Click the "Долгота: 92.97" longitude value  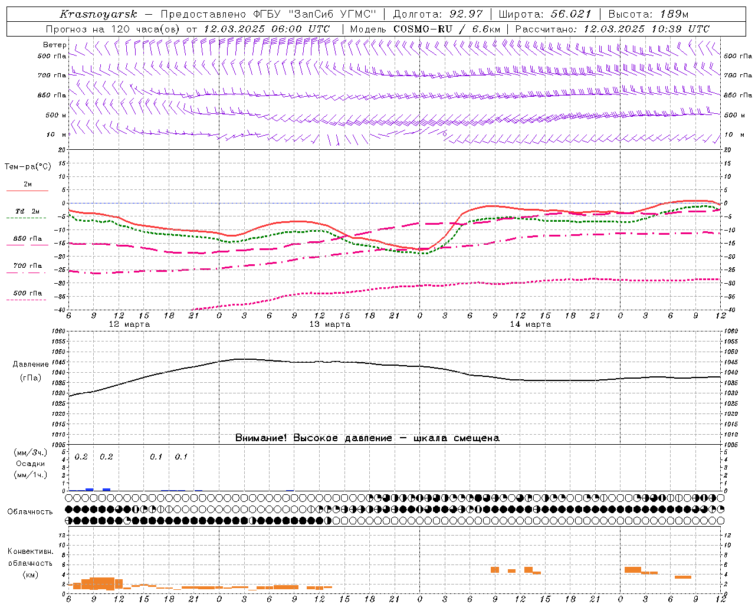438,14
